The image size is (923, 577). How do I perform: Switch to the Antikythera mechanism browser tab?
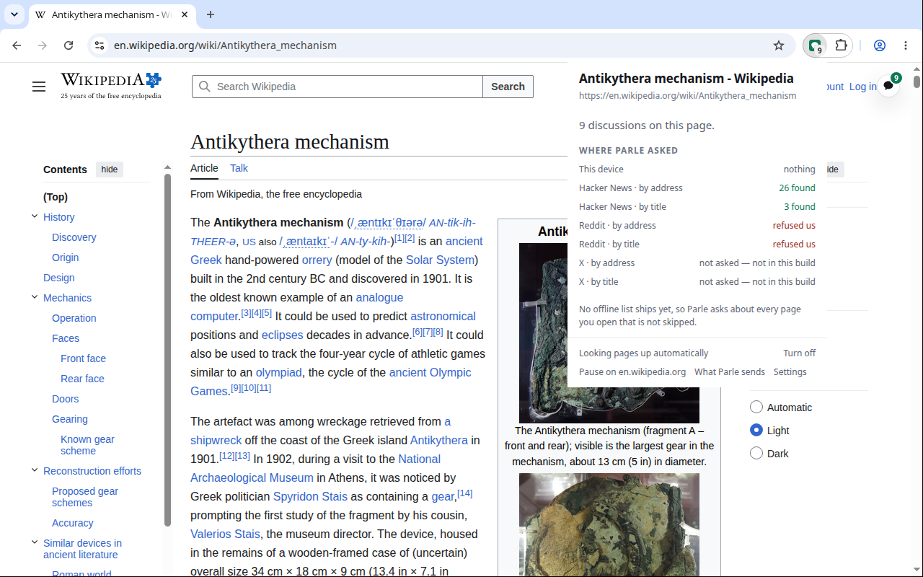click(112, 14)
